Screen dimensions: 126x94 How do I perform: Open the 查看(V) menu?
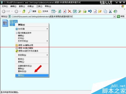click(x=22, y=6)
